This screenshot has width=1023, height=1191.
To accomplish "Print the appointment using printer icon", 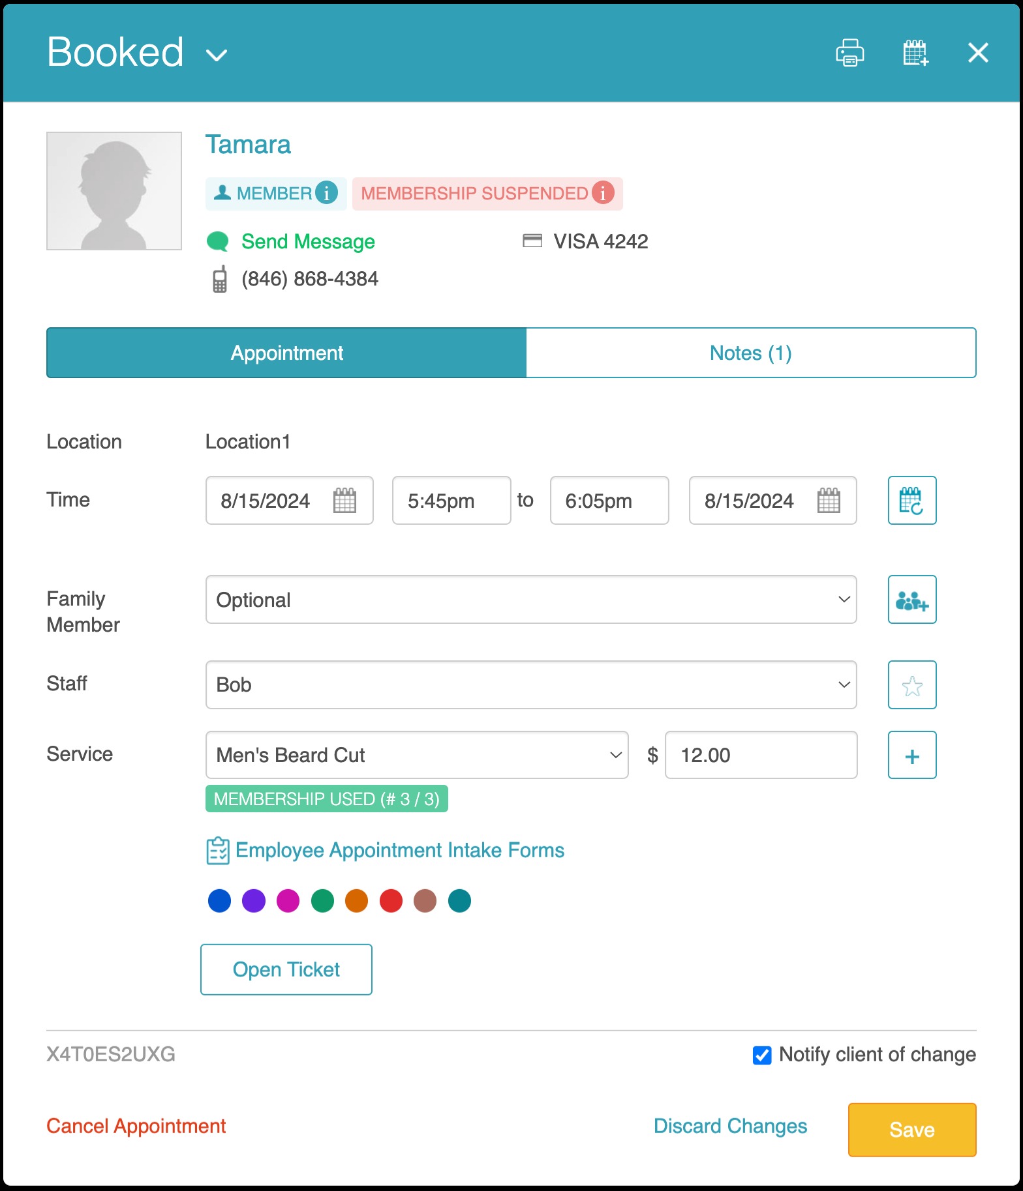I will click(849, 53).
